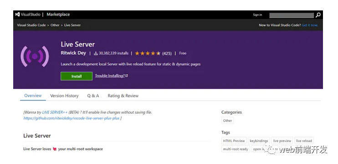The width and height of the screenshot is (338, 164).
Task: Click the Live Server section heading
Action: click(x=37, y=136)
